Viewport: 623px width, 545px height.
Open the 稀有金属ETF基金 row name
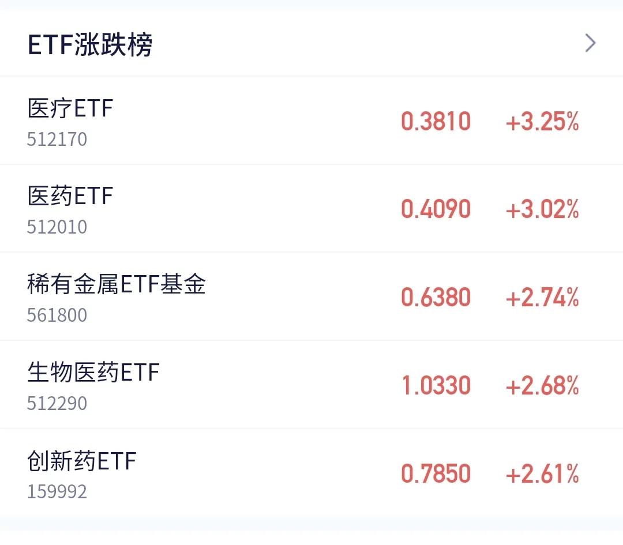click(x=117, y=284)
